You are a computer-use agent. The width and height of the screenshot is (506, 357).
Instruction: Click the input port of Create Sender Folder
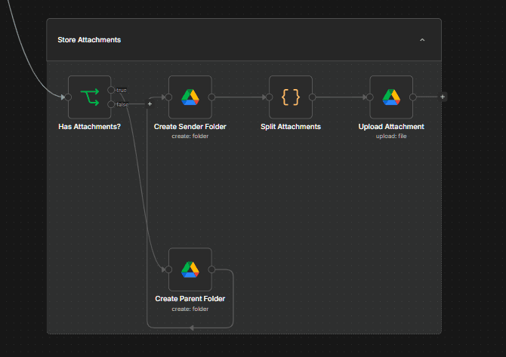pos(168,97)
